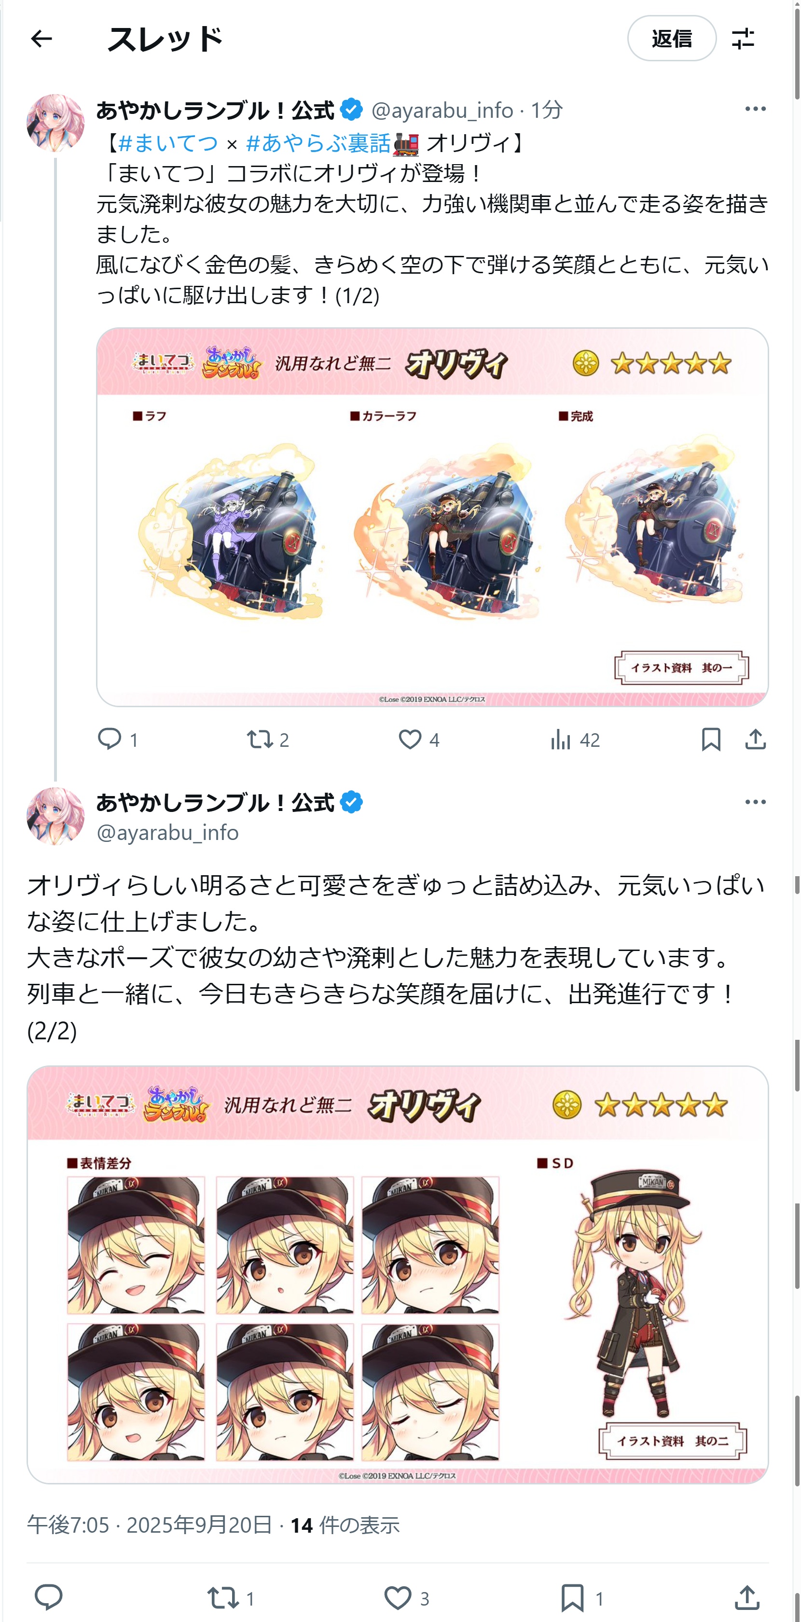Click the page vertical scrollbar
Image resolution: width=801 pixels, height=1622 pixels.
(797, 811)
